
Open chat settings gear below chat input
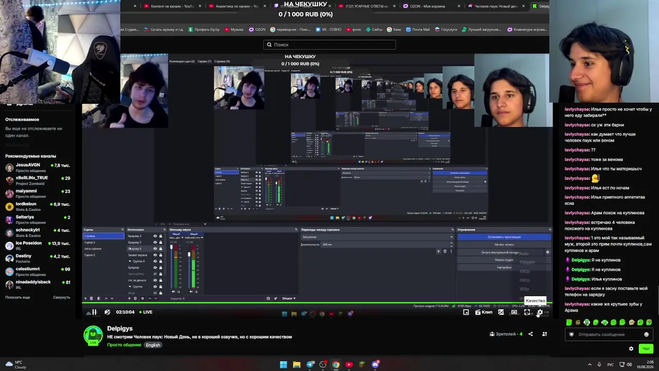(x=631, y=349)
